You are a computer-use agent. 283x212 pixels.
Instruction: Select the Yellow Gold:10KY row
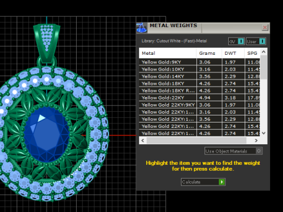tap(199, 69)
